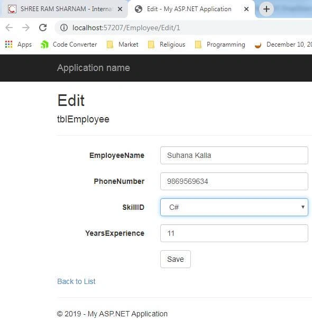Click the Save button
The width and height of the screenshot is (312, 319).
(176, 259)
